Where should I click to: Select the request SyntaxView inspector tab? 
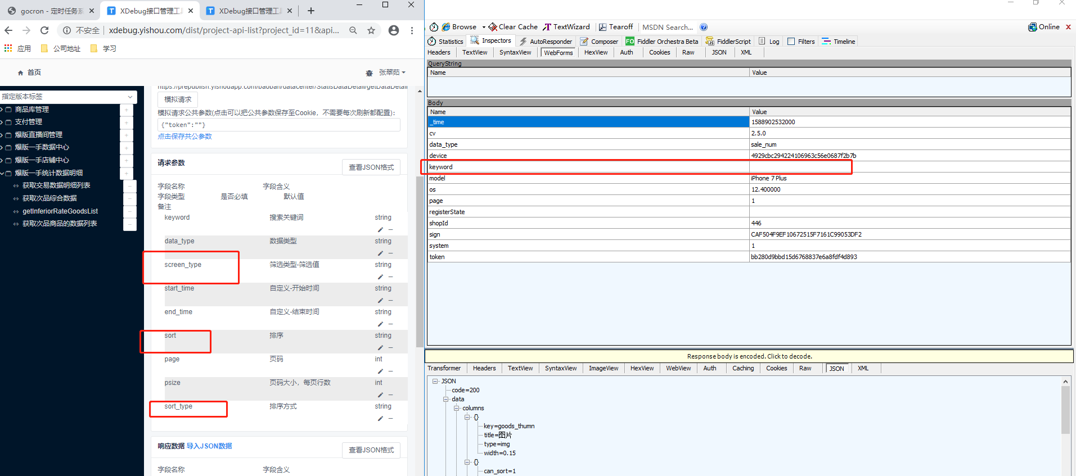(x=515, y=53)
